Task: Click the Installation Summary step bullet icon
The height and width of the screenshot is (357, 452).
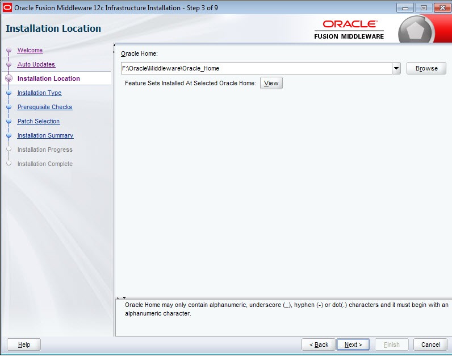Action: 9,135
